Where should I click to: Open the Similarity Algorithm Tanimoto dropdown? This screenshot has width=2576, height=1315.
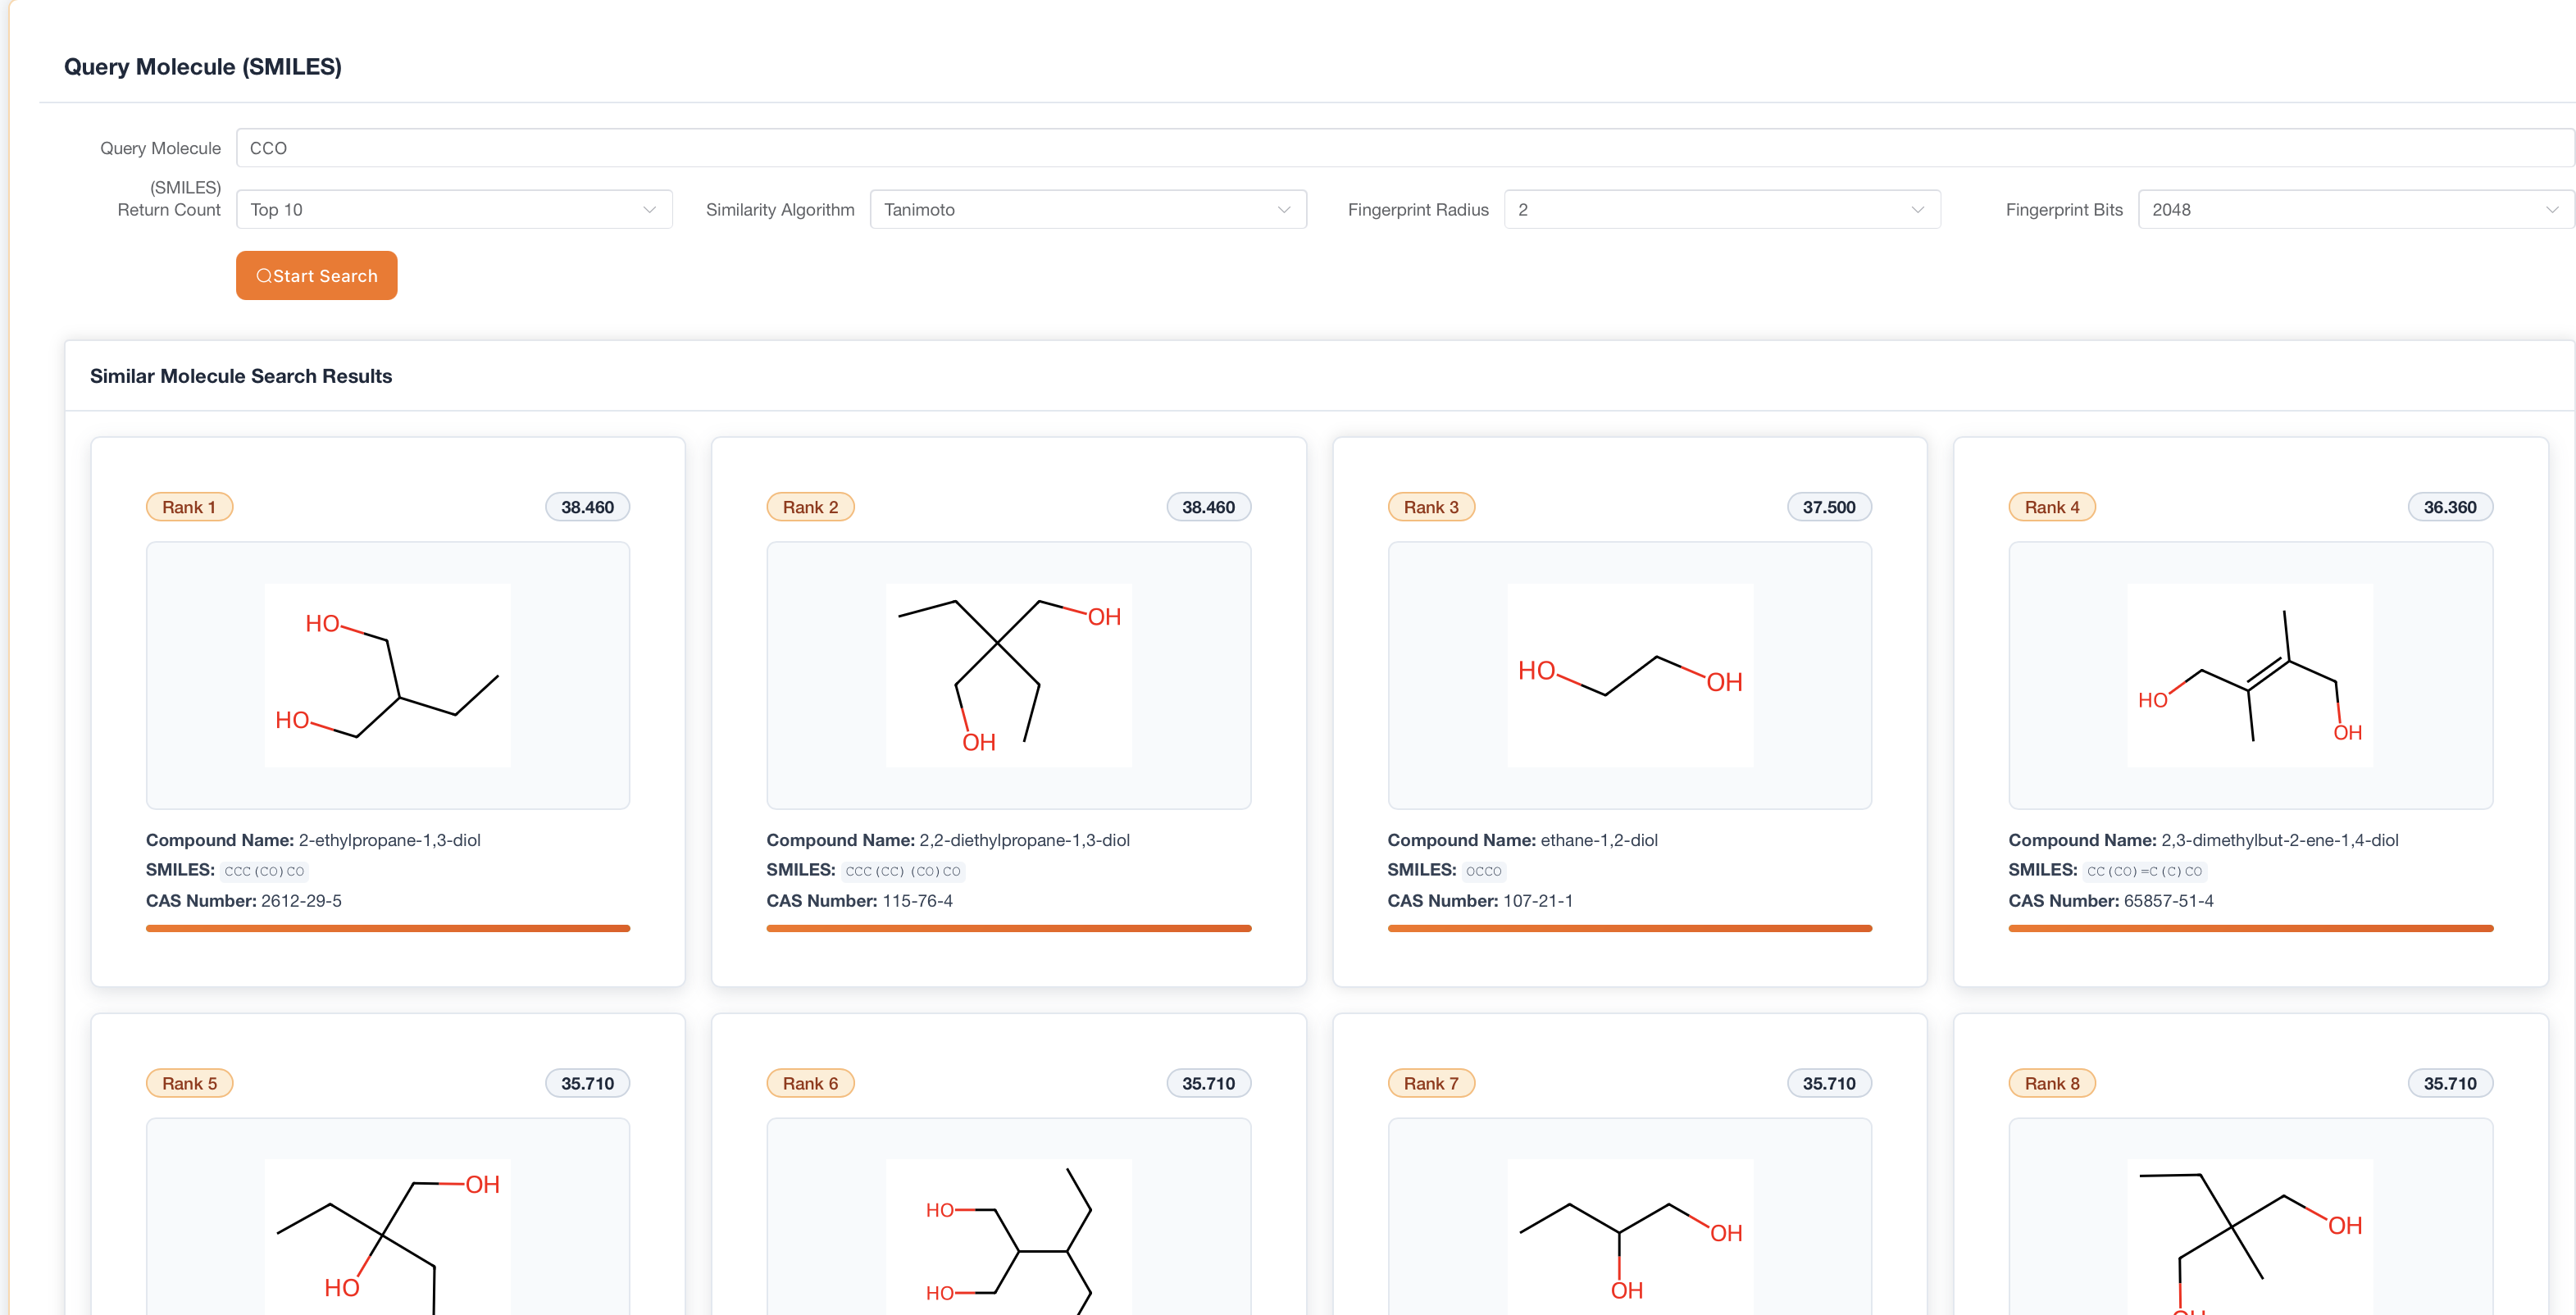(x=1088, y=209)
